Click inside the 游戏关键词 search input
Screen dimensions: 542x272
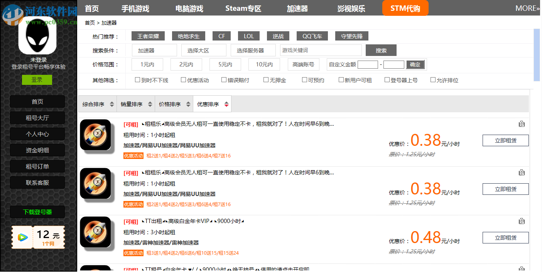pos(321,50)
